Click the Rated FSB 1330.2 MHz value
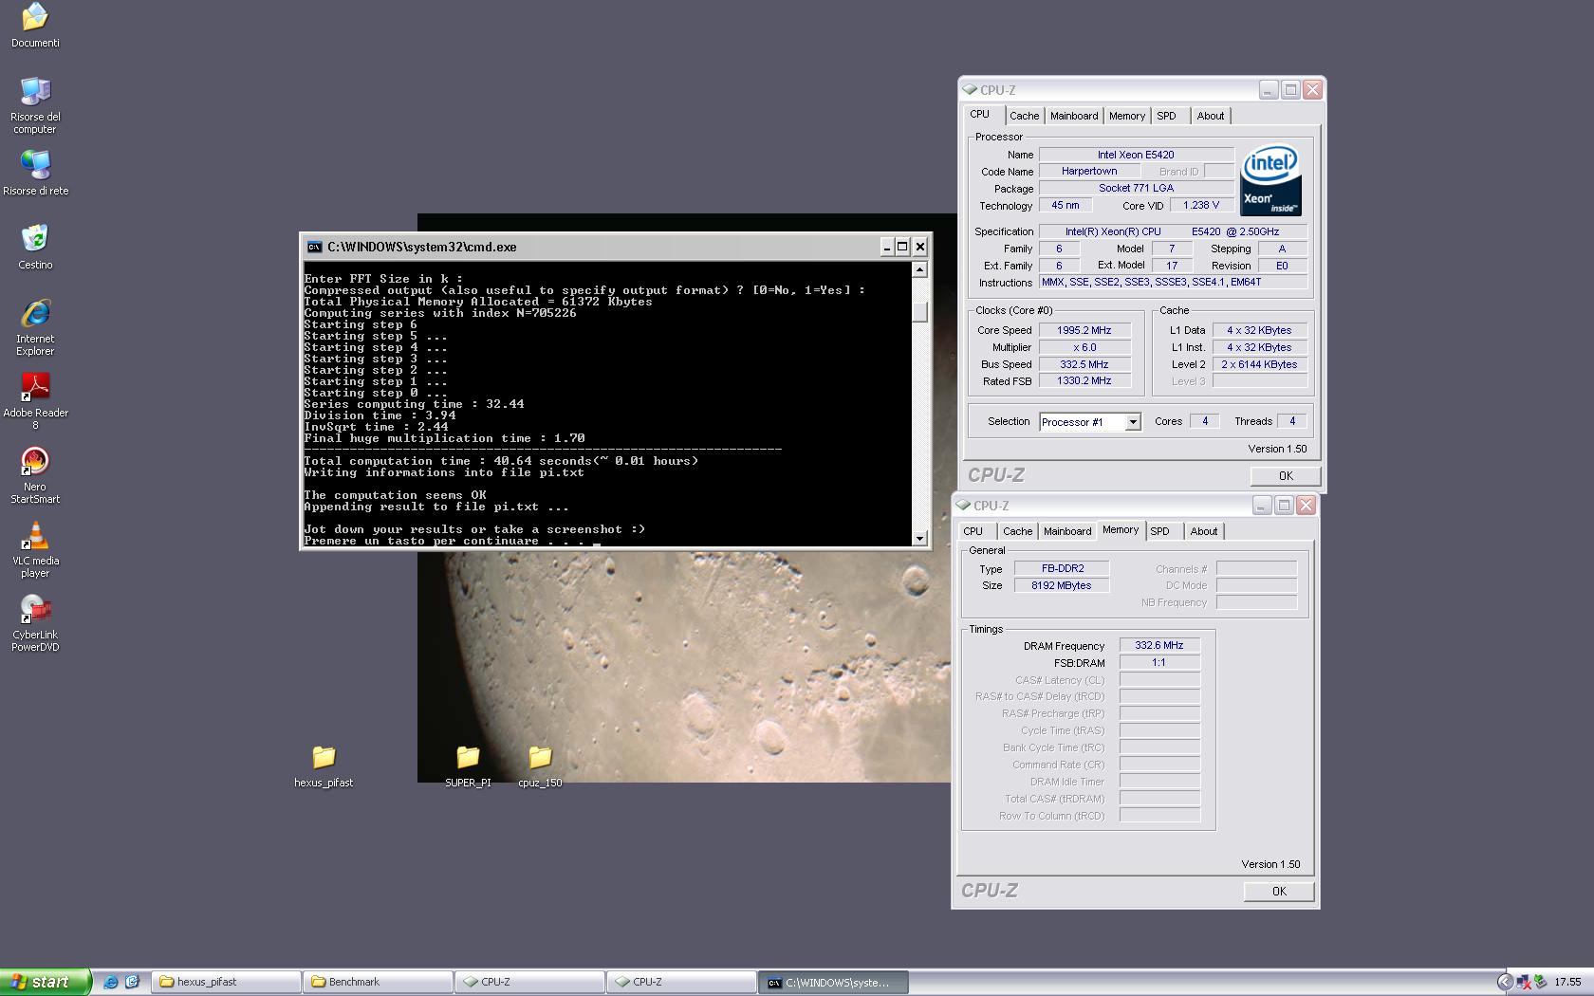Screen dimensions: 1594x996 click(x=1084, y=380)
